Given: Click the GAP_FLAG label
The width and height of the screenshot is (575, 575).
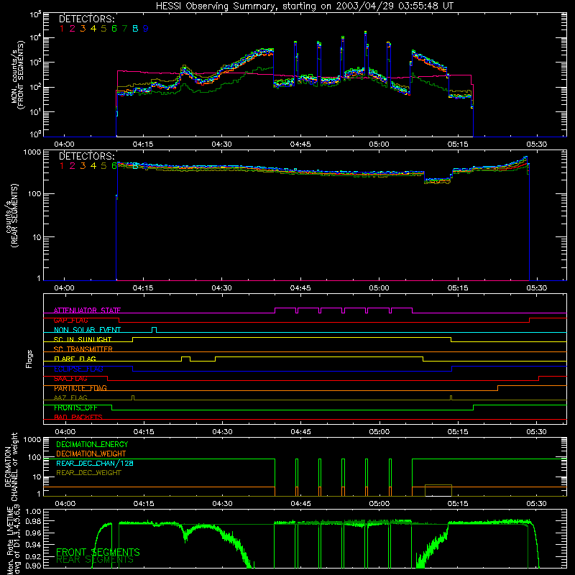Looking at the screenshot, I should tap(70, 320).
